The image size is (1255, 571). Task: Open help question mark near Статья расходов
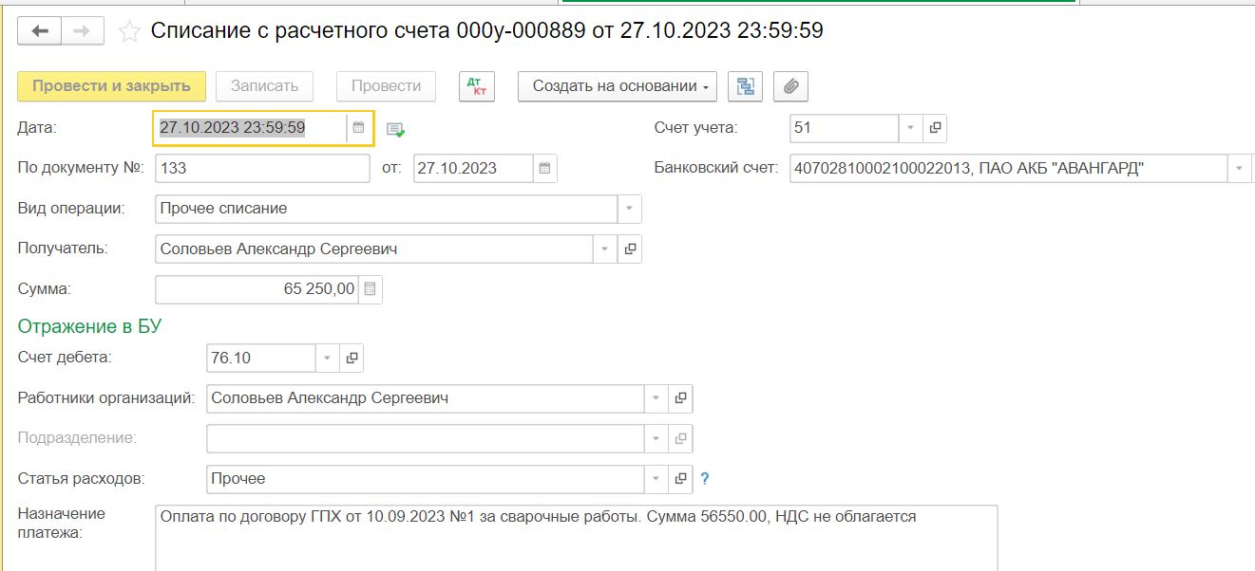(705, 479)
